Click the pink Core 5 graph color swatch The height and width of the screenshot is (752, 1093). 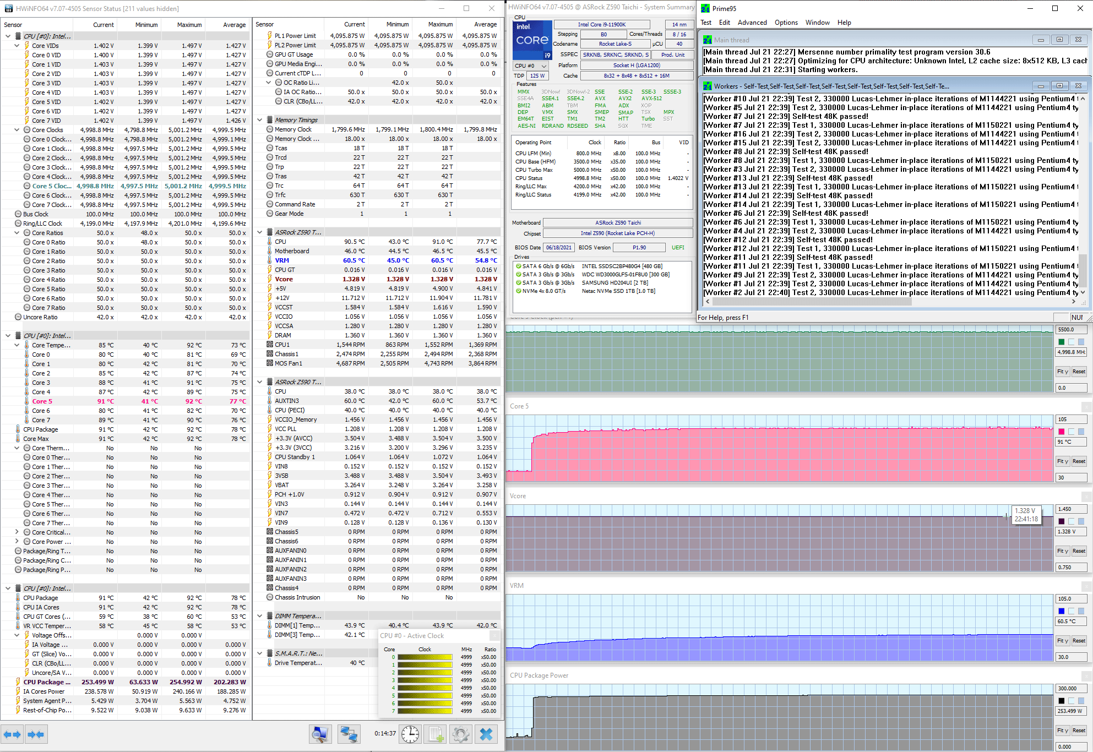point(1061,432)
